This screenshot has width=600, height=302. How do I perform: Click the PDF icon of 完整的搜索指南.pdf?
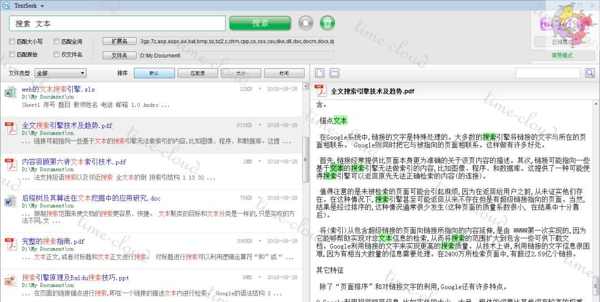click(x=11, y=244)
